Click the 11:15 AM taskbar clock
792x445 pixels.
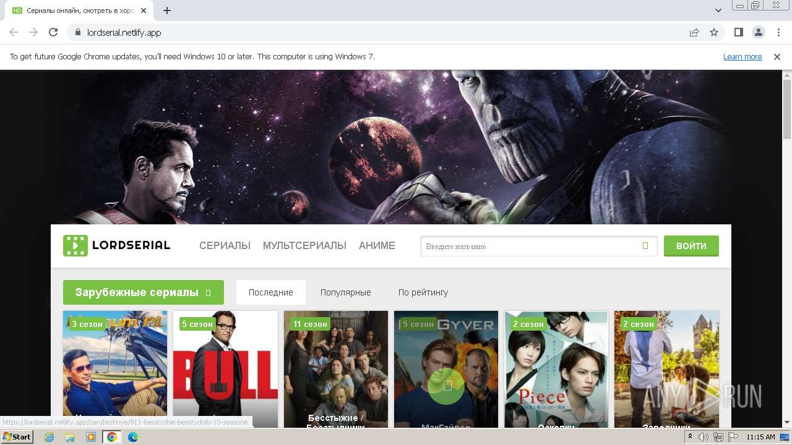coord(760,437)
